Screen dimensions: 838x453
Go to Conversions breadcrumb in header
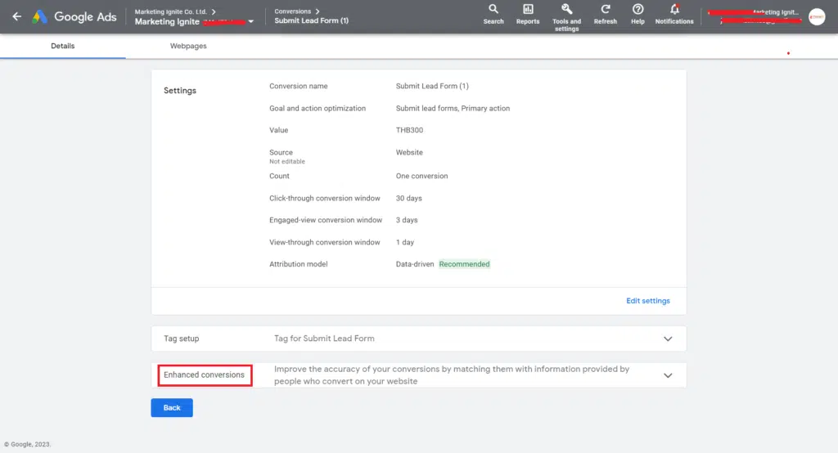[x=292, y=11]
